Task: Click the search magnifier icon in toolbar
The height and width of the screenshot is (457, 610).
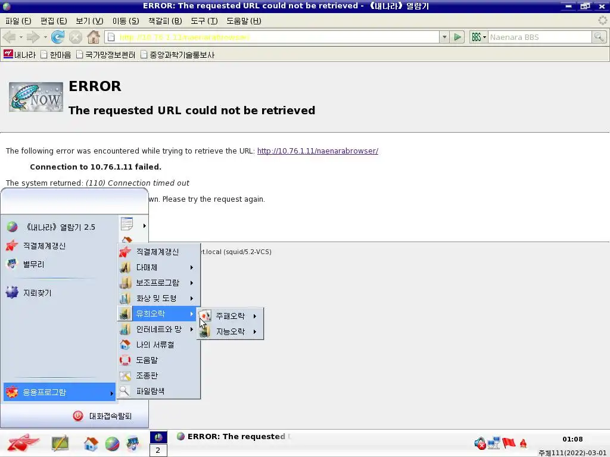Action: (x=599, y=37)
